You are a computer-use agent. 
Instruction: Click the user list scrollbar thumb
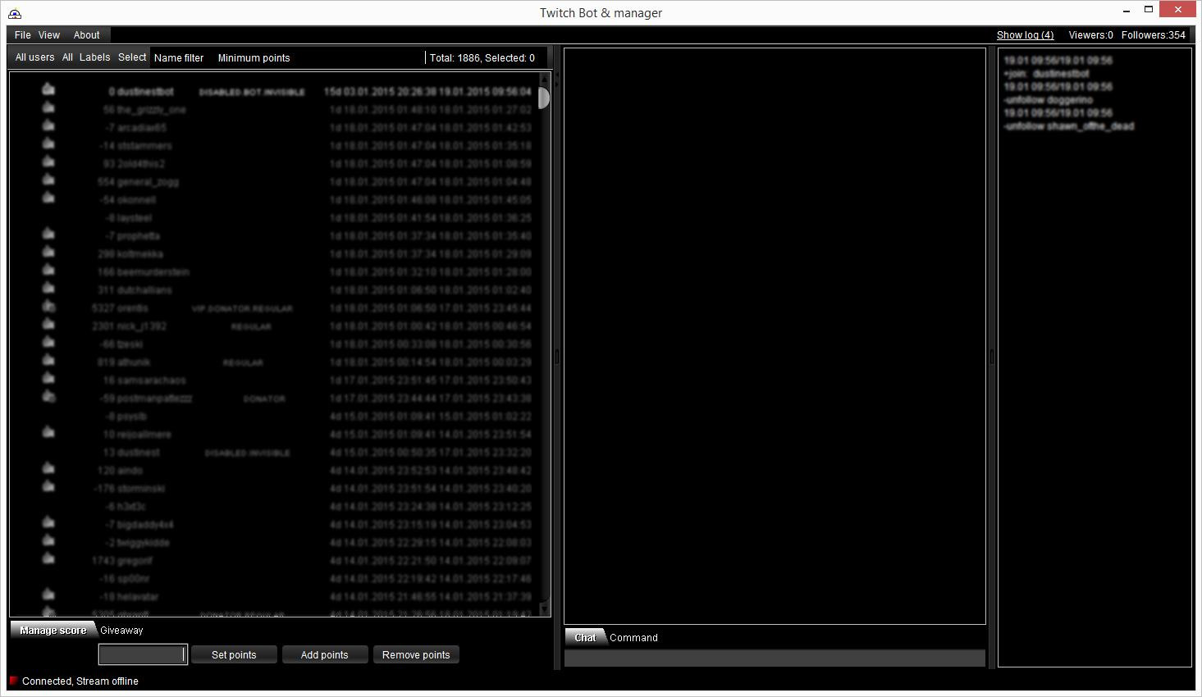click(543, 98)
